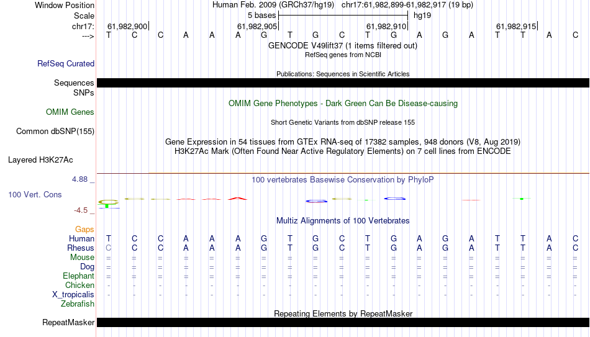Click the 61,982,910 ruler coordinate
The height and width of the screenshot is (337, 590).
click(x=386, y=26)
